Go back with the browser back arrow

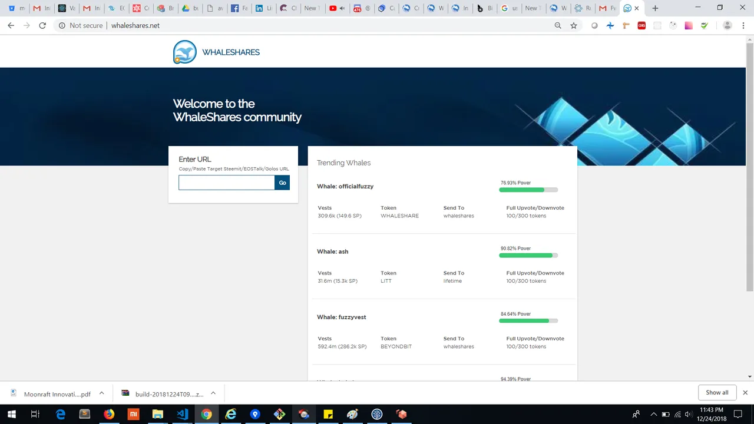[x=11, y=25]
